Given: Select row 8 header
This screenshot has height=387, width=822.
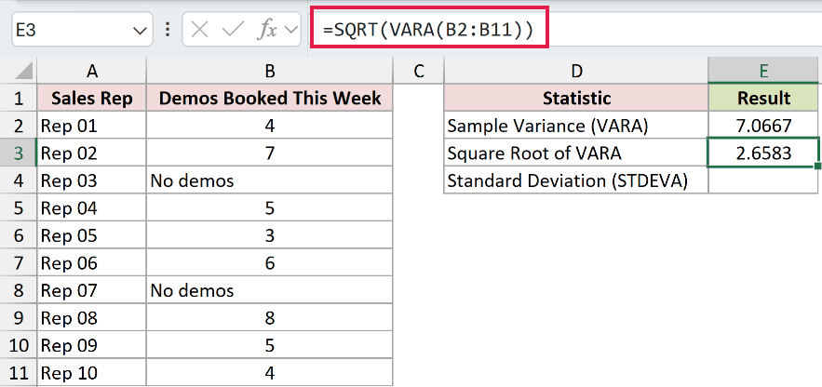Looking at the screenshot, I should point(19,290).
